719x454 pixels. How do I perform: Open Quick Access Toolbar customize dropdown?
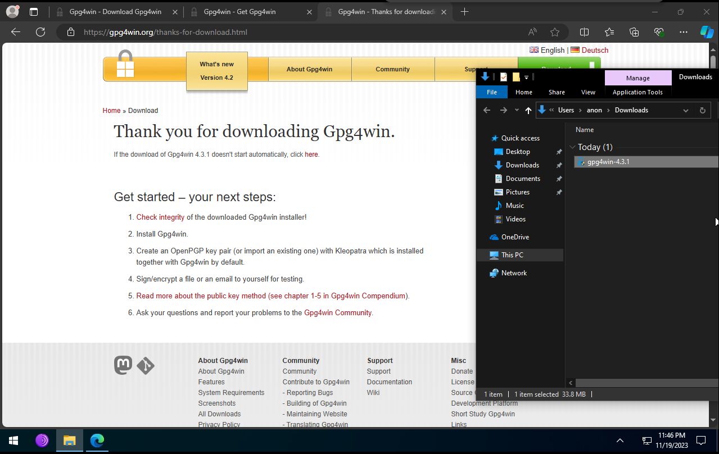click(526, 77)
